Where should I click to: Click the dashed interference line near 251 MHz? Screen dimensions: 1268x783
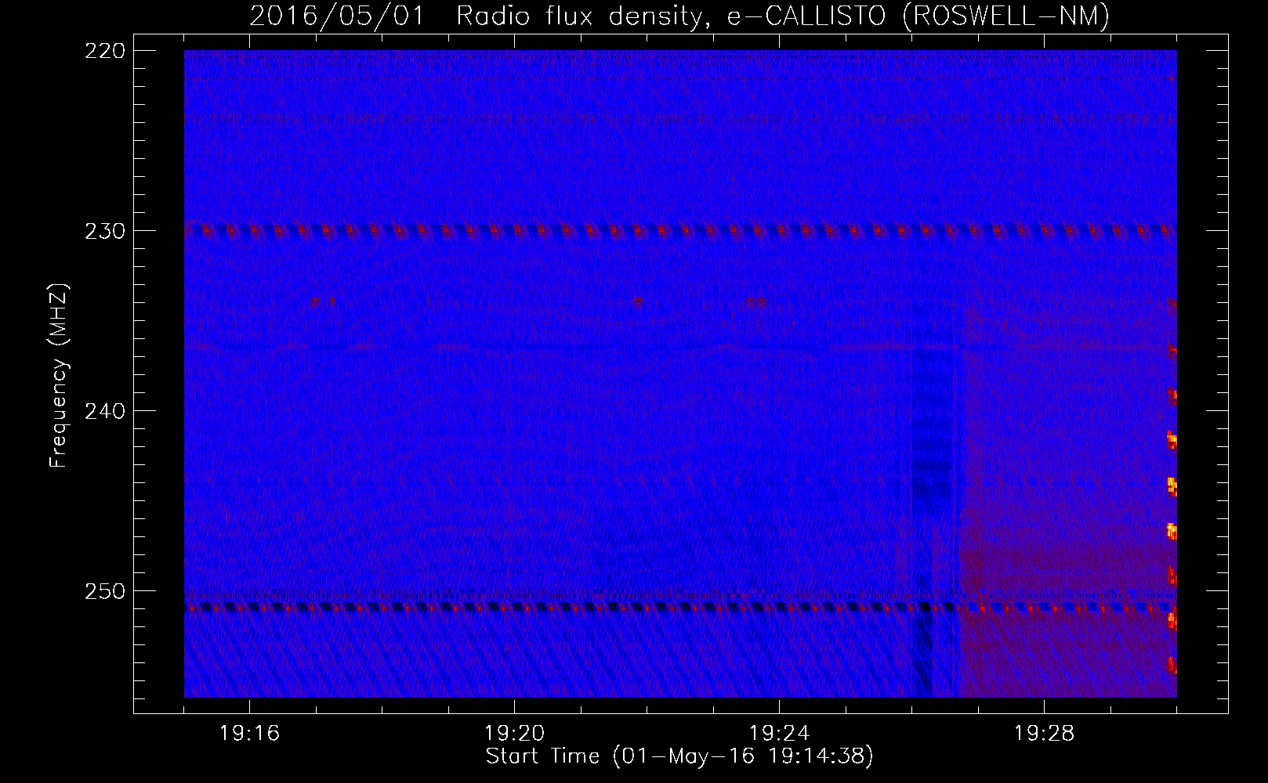[x=680, y=607]
